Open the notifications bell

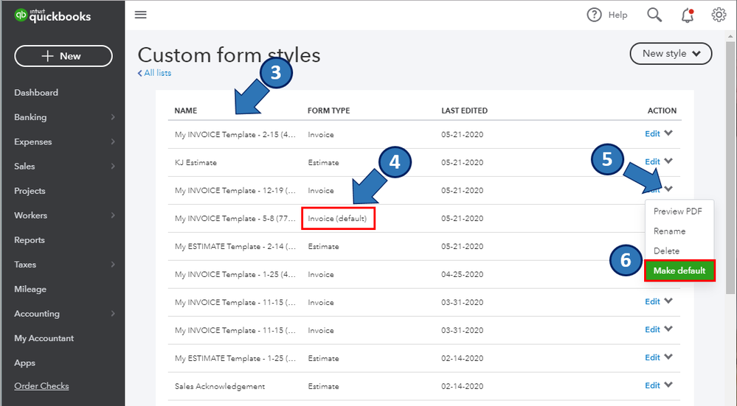coord(688,15)
